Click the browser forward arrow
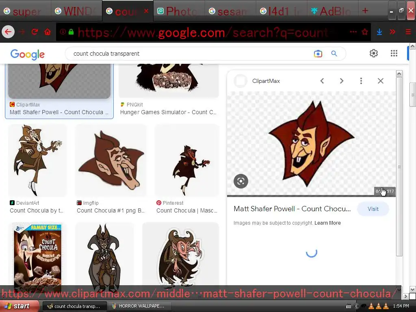Viewport: 416px width, 312px height. (x=22, y=32)
